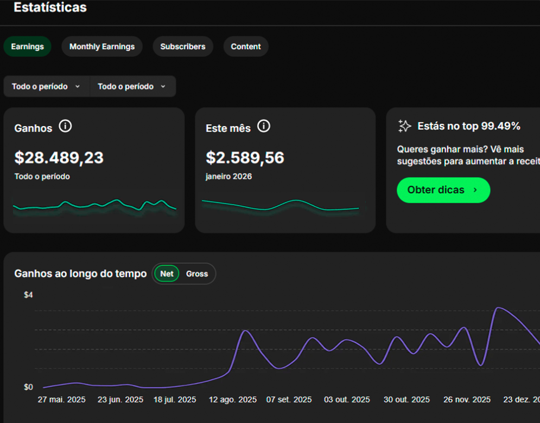
Task: Open the first Todo o período dropdown
Action: click(x=46, y=87)
